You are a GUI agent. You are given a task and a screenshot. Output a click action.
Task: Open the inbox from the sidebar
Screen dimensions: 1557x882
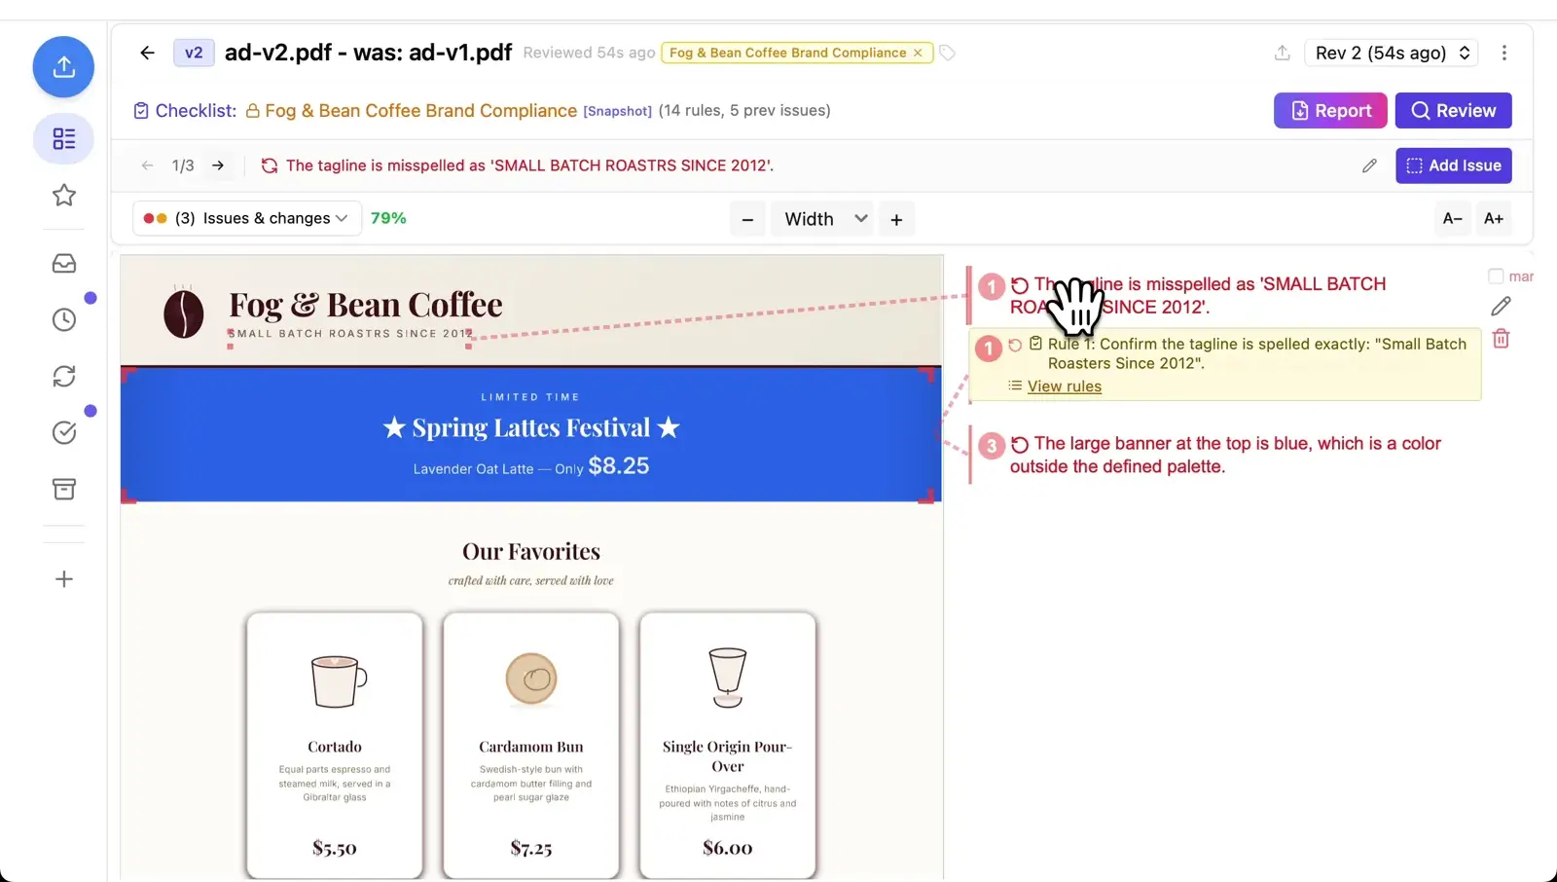(x=63, y=262)
